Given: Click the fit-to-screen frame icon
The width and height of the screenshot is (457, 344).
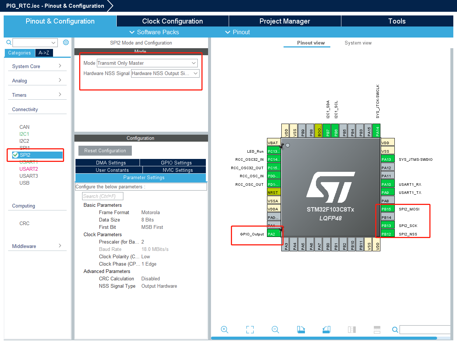Looking at the screenshot, I should coord(250,330).
